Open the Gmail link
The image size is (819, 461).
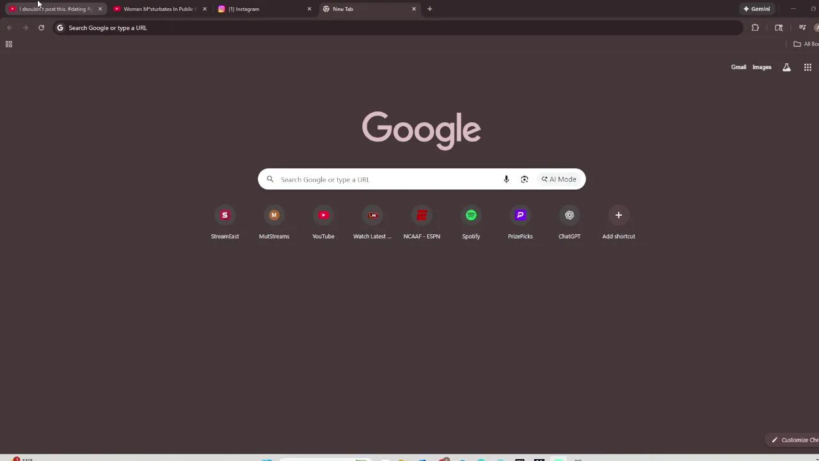[738, 67]
